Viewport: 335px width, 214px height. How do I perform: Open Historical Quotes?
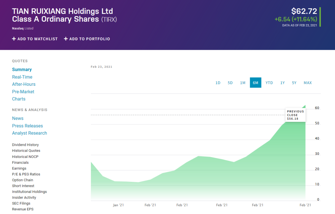pyautogui.click(x=26, y=151)
